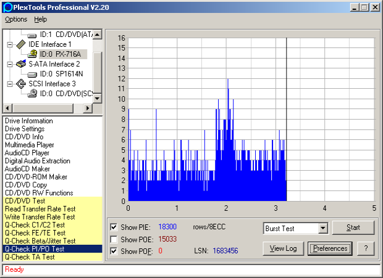
Task: Click the device tree scroll up arrow
Action: 97,35
